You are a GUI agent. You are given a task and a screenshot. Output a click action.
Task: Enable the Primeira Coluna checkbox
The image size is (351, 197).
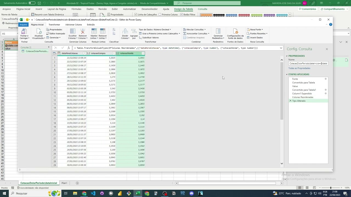(160, 15)
